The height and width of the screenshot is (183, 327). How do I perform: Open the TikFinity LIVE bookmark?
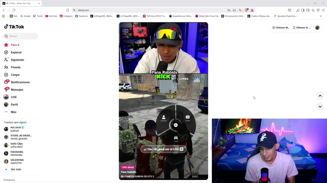tap(155, 16)
